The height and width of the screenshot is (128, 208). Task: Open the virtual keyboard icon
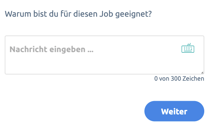click(x=188, y=48)
